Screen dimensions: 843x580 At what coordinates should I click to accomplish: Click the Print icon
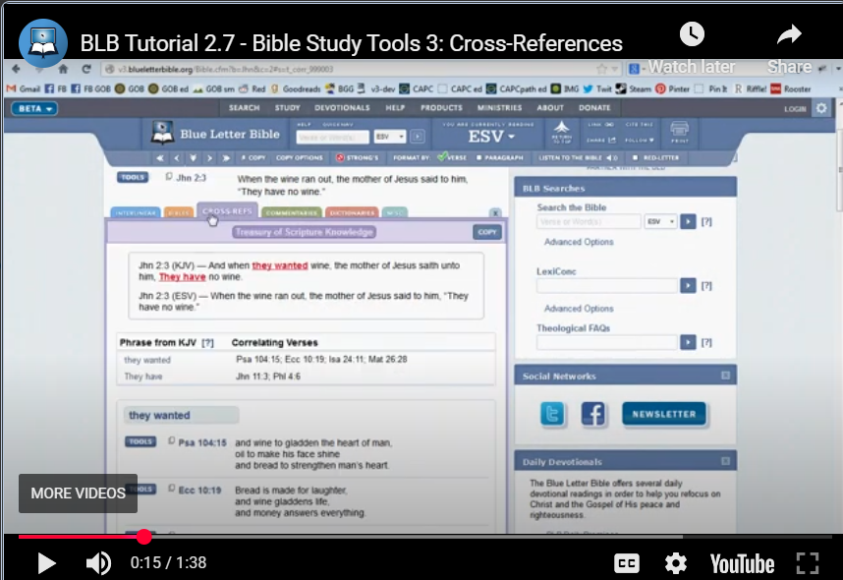coord(680,133)
